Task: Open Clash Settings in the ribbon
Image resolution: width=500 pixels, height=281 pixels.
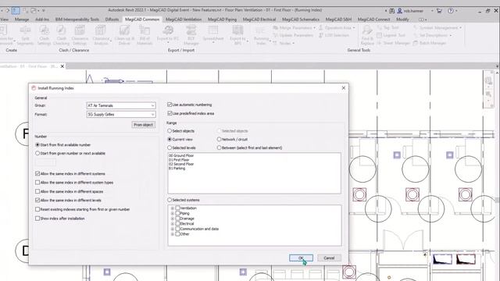Action: coord(44,35)
